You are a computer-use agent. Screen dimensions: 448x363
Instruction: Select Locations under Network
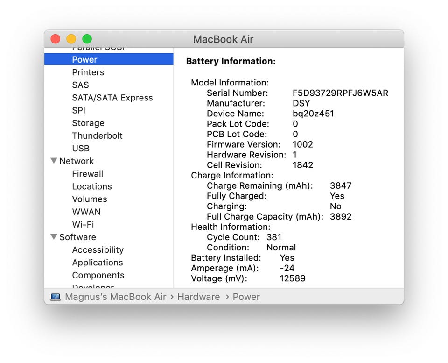[91, 186]
